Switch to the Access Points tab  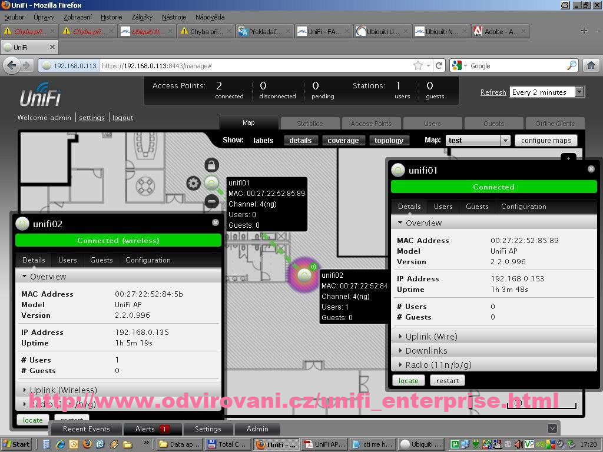(371, 124)
